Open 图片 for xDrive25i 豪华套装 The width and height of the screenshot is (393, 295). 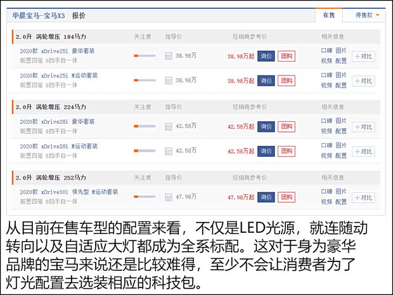(341, 50)
